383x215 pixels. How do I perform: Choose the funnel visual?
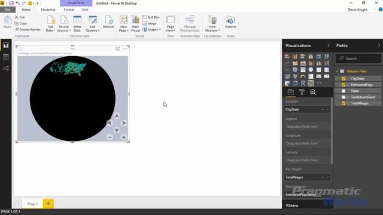[x=295, y=76]
